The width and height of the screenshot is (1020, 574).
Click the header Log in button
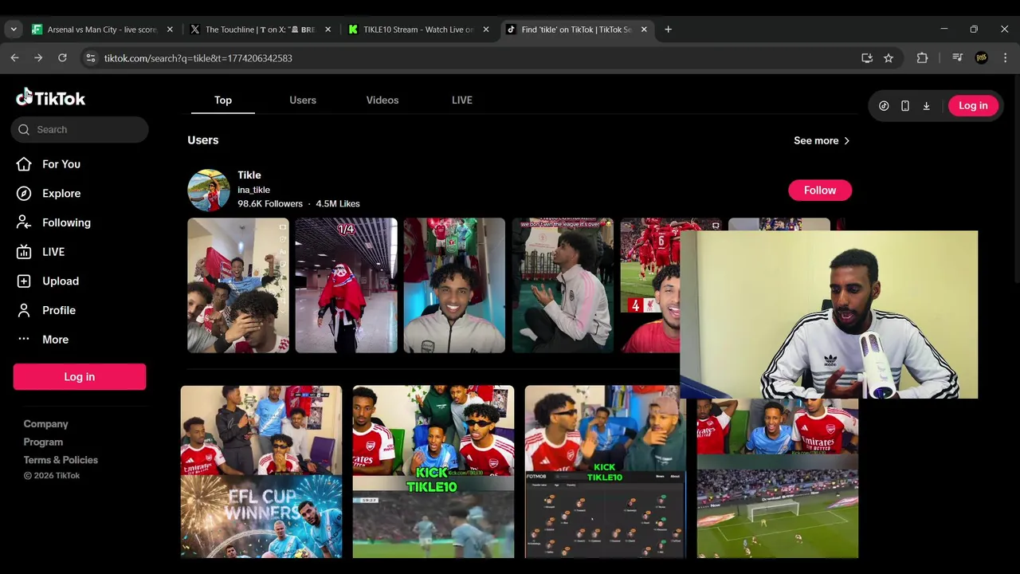tap(973, 106)
